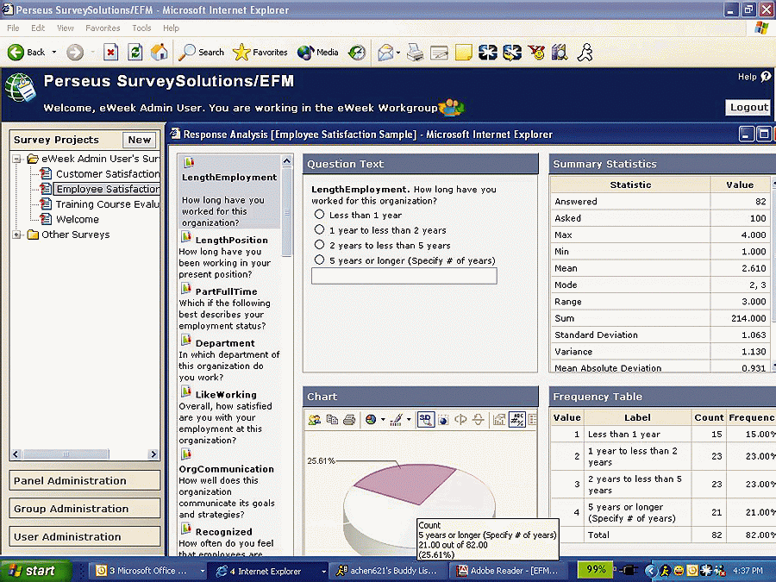Click the IE Stop button
This screenshot has height=582, width=776.
[111, 52]
